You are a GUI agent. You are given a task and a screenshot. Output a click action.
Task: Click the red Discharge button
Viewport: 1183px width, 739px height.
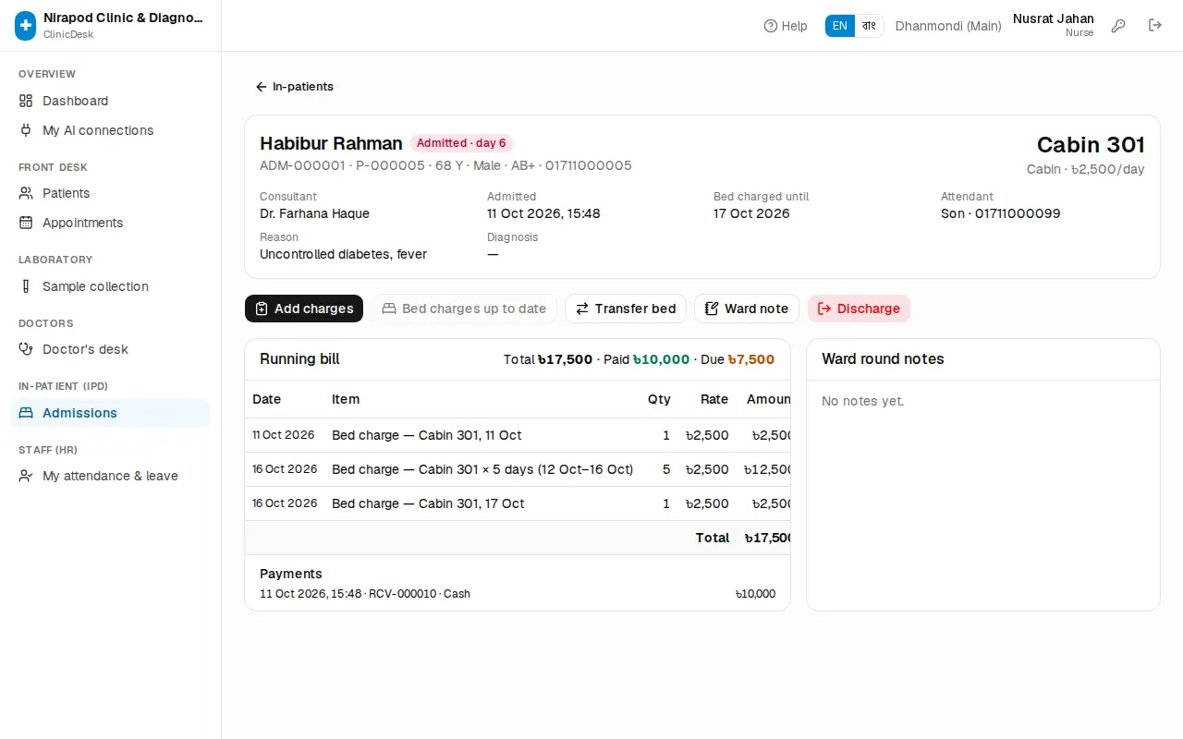pos(859,309)
